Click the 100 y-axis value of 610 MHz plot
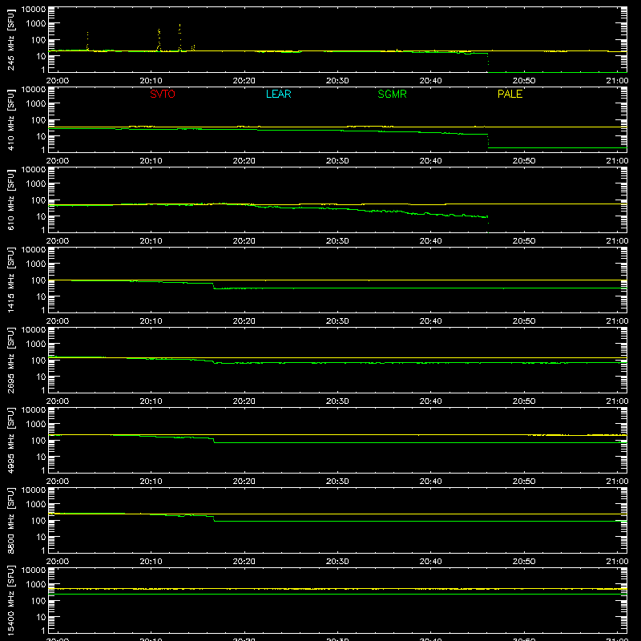The image size is (641, 641). [38, 200]
